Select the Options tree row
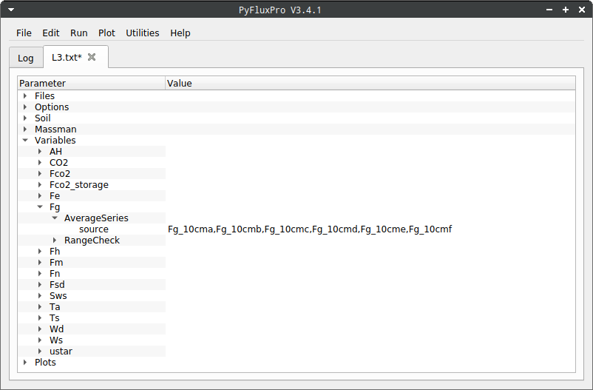Viewport: 593px width, 390px height. 296,107
